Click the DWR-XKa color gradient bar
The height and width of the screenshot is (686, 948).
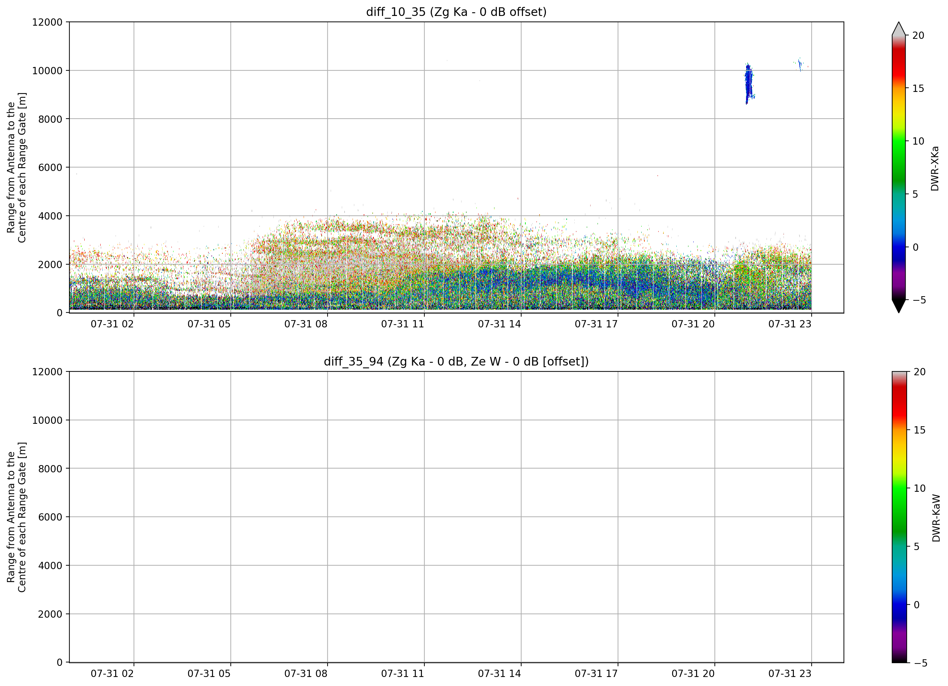point(899,168)
